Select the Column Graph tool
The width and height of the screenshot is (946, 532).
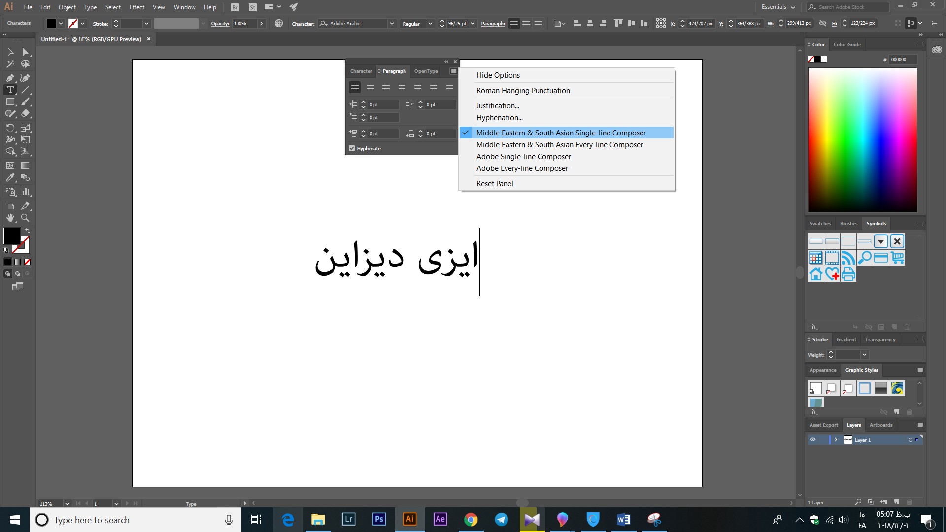pos(25,192)
